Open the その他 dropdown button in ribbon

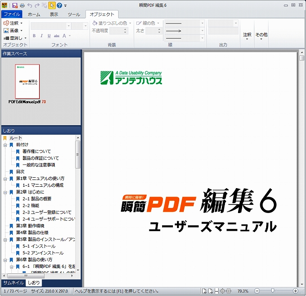[x=261, y=36]
